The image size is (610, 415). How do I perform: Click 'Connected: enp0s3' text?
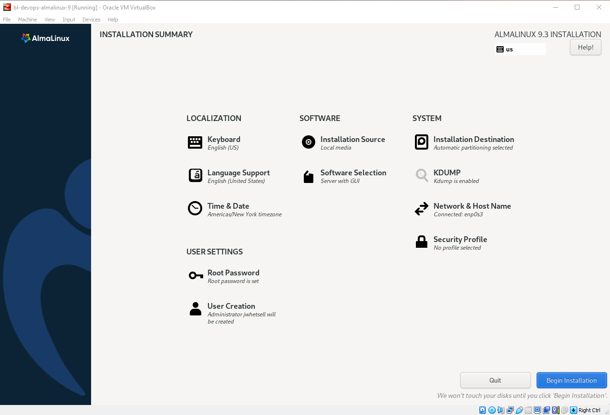458,214
